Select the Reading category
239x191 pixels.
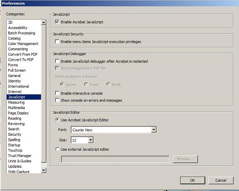pyautogui.click(x=24, y=118)
